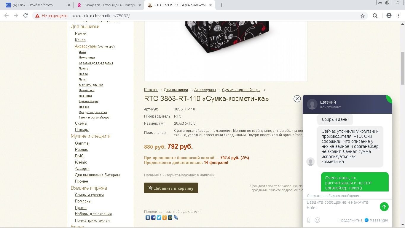405x228 pixels.
Task: Open the Коробки для рукоделия category
Action: (96, 63)
